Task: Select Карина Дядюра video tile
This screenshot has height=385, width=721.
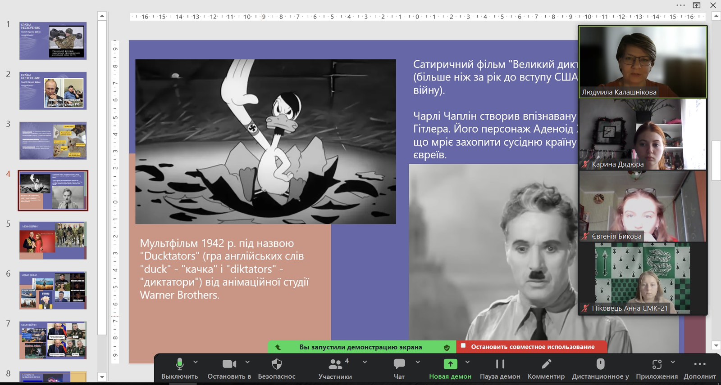Action: point(643,134)
